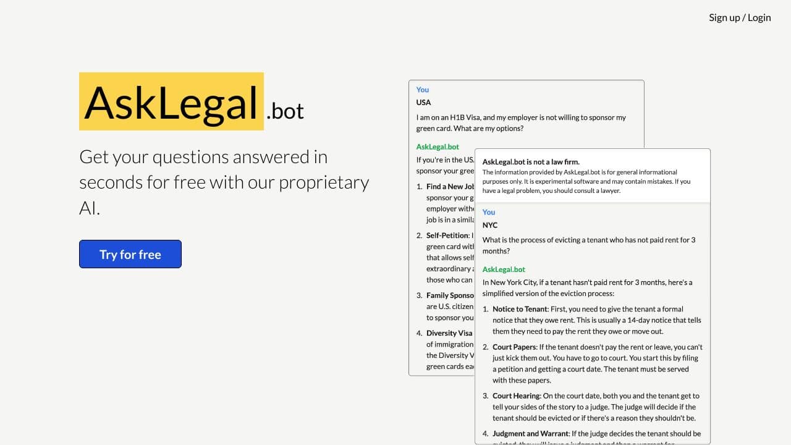Image resolution: width=791 pixels, height=445 pixels.
Task: Click the question about evicting a tenant
Action: [x=589, y=245]
